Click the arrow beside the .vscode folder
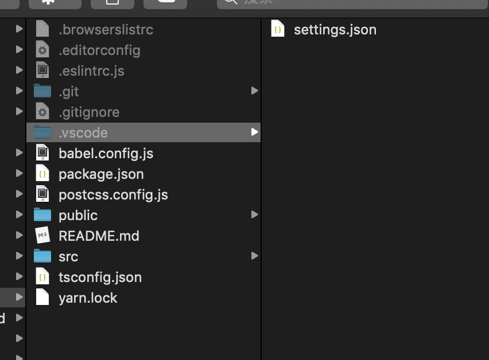Viewport: 489px width, 360px height. 254,132
